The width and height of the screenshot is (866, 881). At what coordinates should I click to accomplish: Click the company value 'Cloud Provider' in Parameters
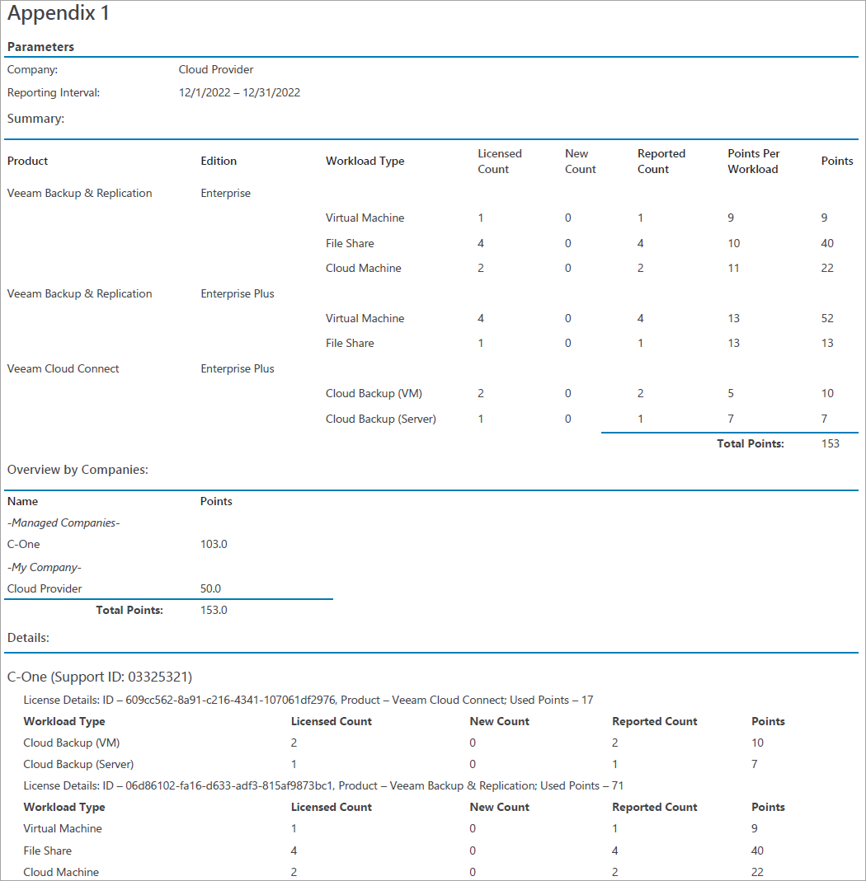click(216, 70)
